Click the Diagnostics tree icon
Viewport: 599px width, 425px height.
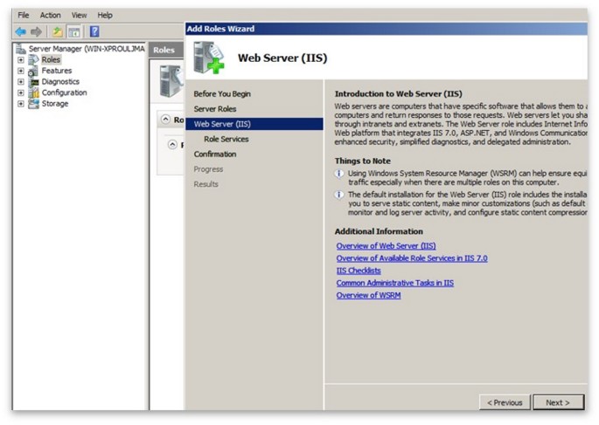click(x=33, y=82)
